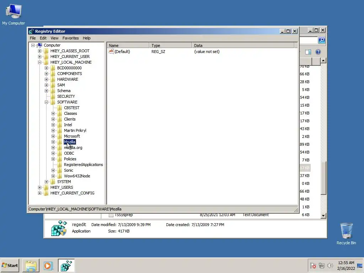Open the Edit menu
Image resolution: width=364 pixels, height=273 pixels.
(43, 38)
